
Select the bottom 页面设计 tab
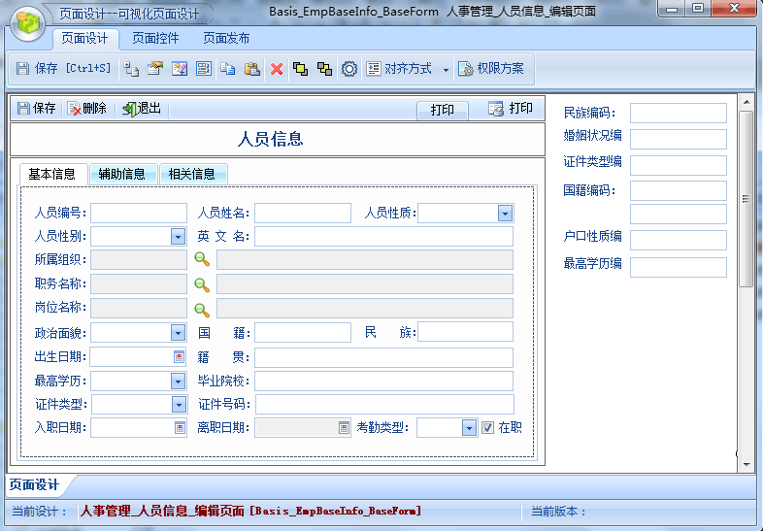pyautogui.click(x=34, y=484)
